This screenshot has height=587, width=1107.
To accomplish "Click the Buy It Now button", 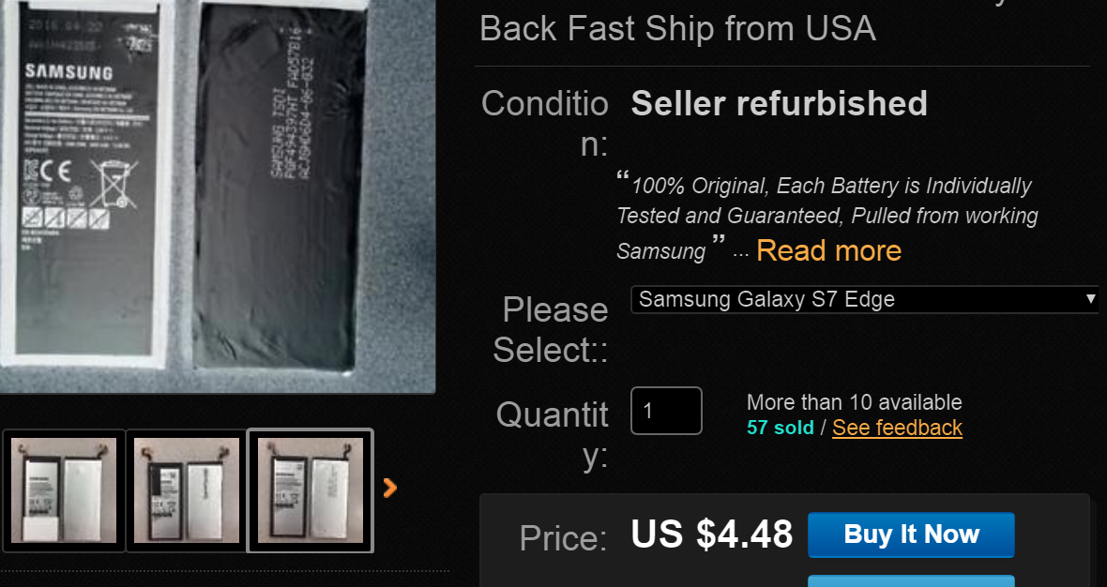I will (x=911, y=534).
